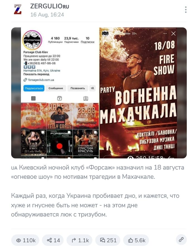Click the blue Подписаться button

click(34, 88)
